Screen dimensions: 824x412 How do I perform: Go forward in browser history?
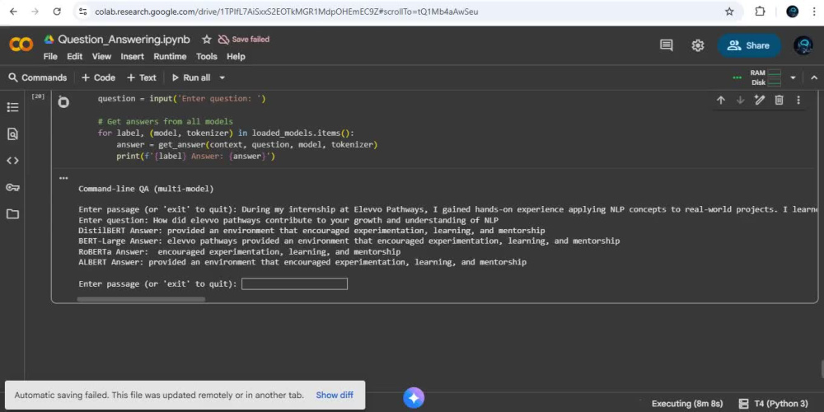pyautogui.click(x=35, y=12)
